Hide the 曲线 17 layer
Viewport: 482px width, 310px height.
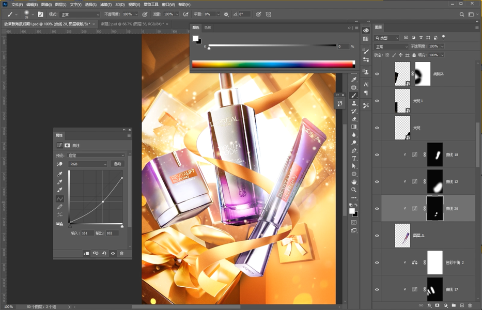[377, 289]
